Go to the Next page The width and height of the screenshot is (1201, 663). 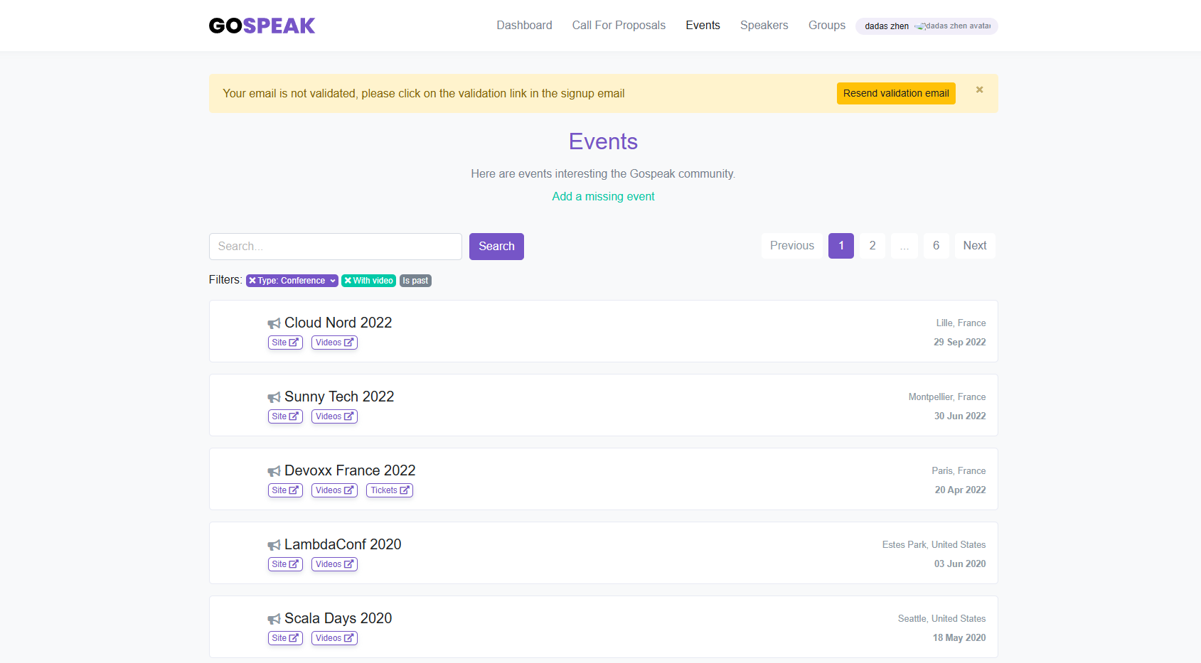(974, 246)
